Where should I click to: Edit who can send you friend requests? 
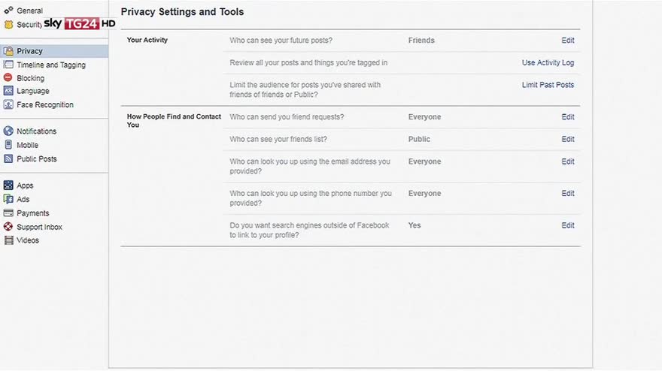tap(567, 117)
